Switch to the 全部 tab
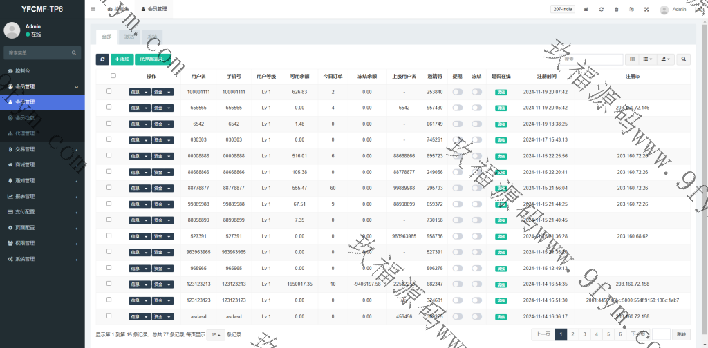Screen dimensions: 708x348 coord(106,36)
